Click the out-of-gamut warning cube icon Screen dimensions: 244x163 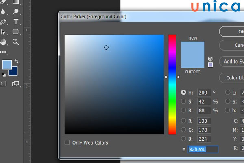click(210, 59)
